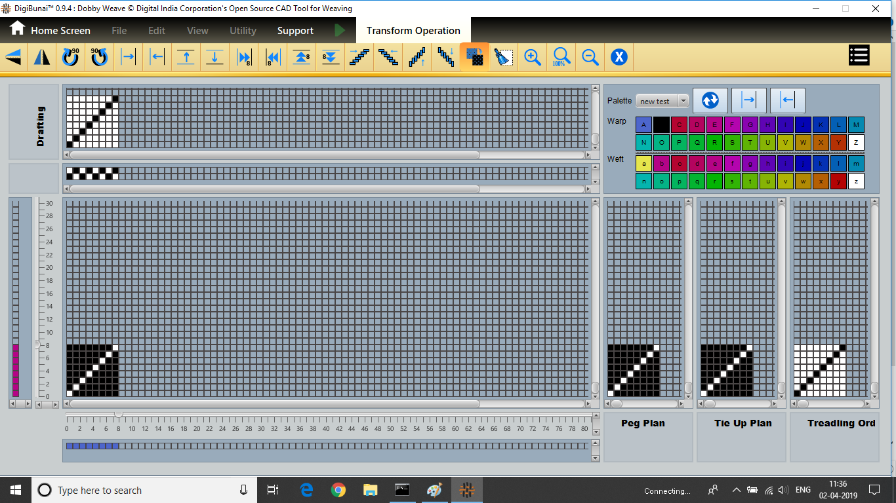Click the vertical mirror flip icon
This screenshot has height=503, width=896.
pyautogui.click(x=42, y=58)
